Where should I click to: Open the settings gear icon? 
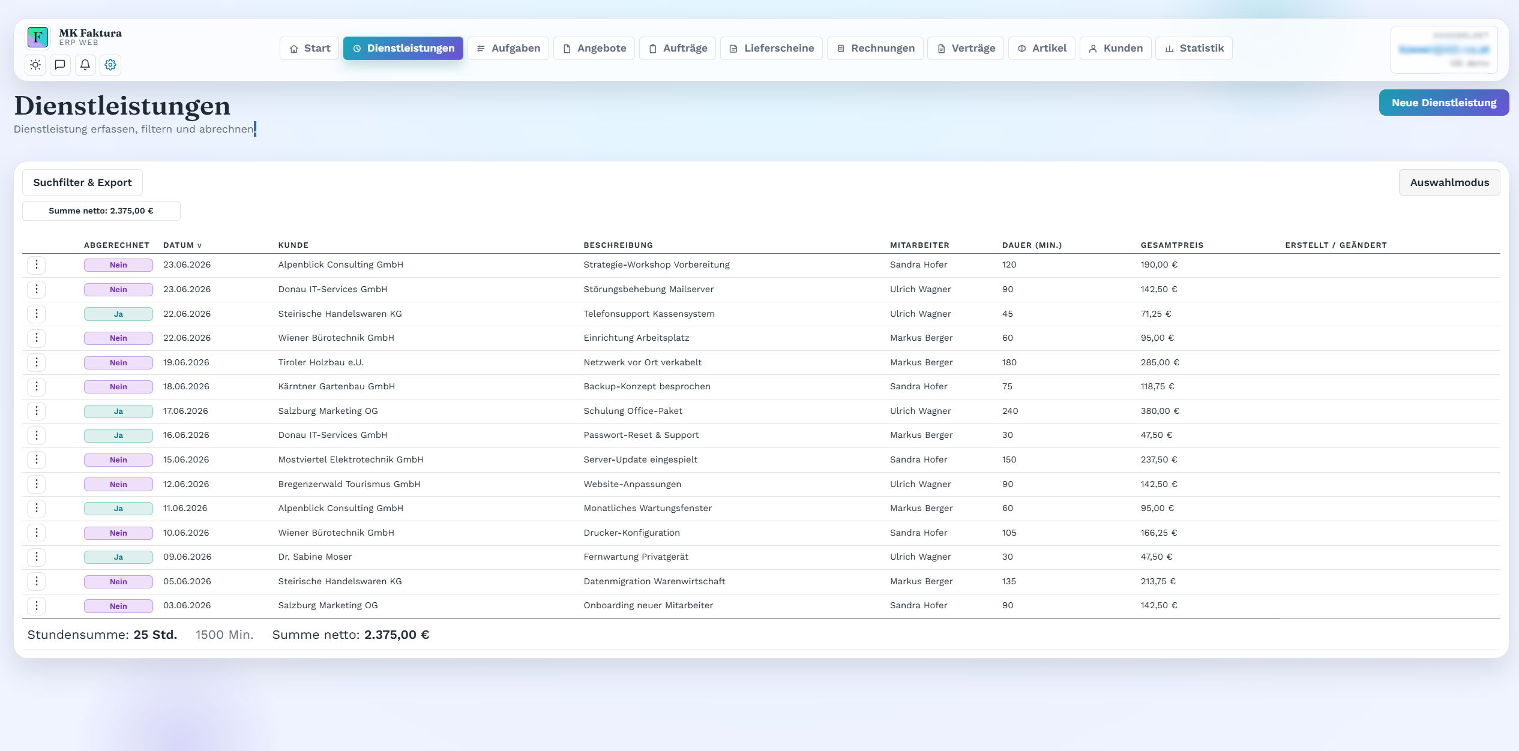[110, 65]
